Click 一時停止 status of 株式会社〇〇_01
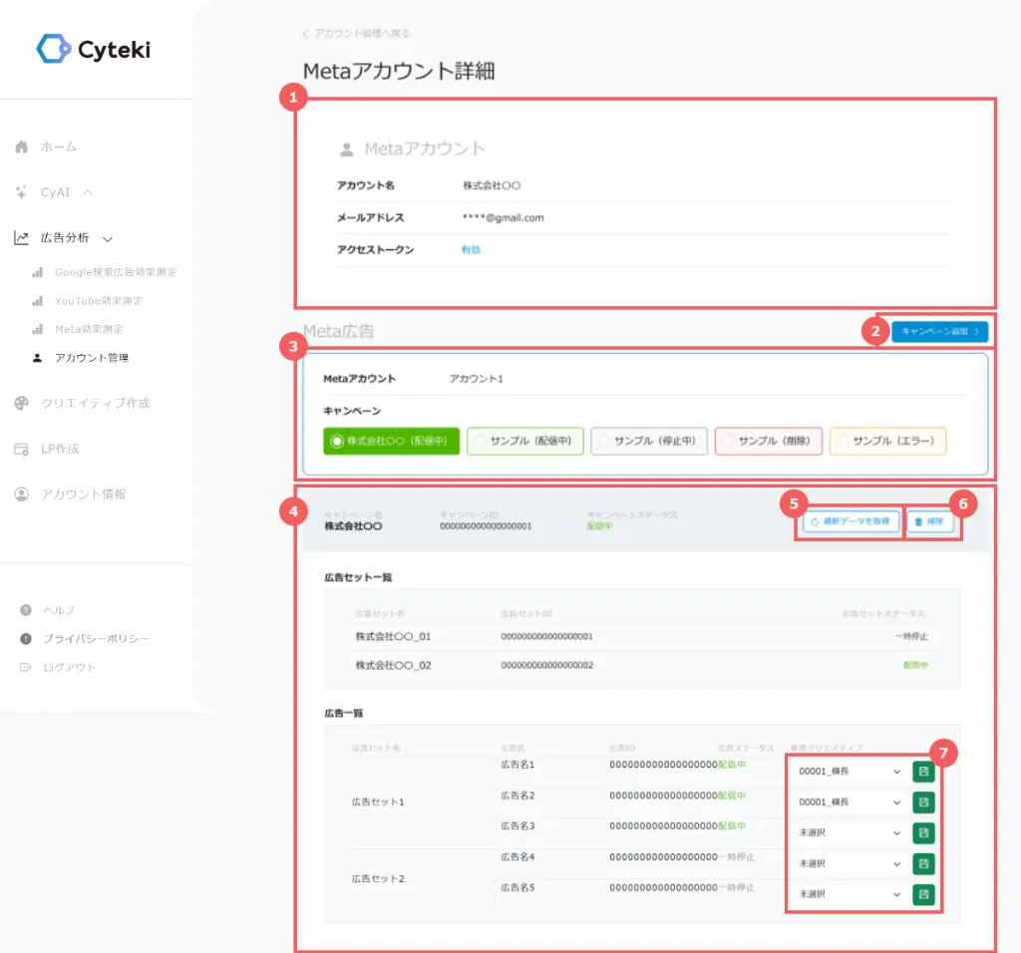Image resolution: width=1021 pixels, height=953 pixels. (x=911, y=637)
